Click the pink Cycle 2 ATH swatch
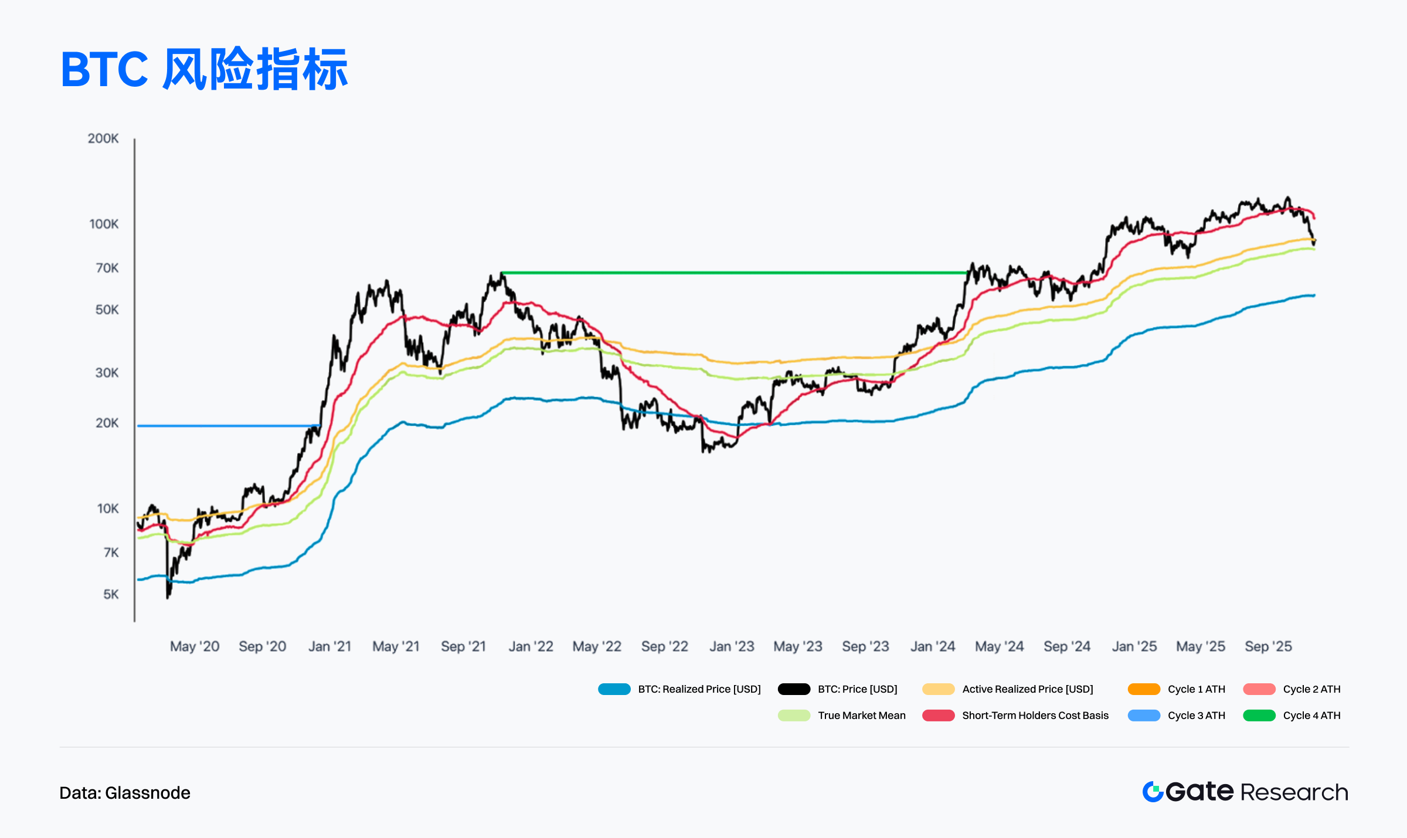 point(1259,689)
